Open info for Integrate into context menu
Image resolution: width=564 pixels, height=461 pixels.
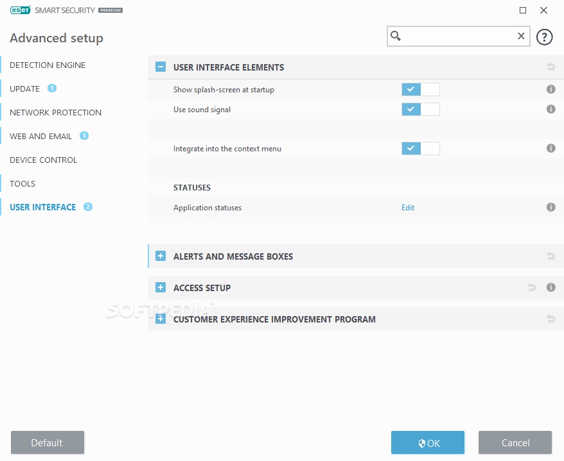click(x=551, y=148)
